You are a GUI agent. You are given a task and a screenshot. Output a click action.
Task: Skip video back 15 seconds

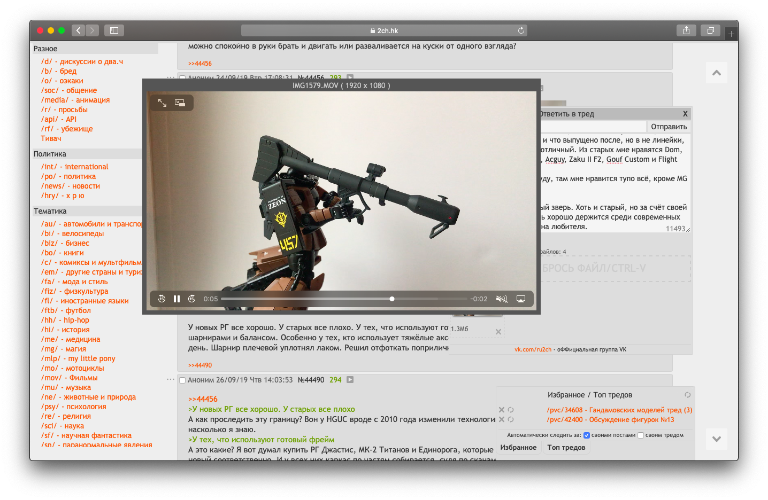point(162,299)
